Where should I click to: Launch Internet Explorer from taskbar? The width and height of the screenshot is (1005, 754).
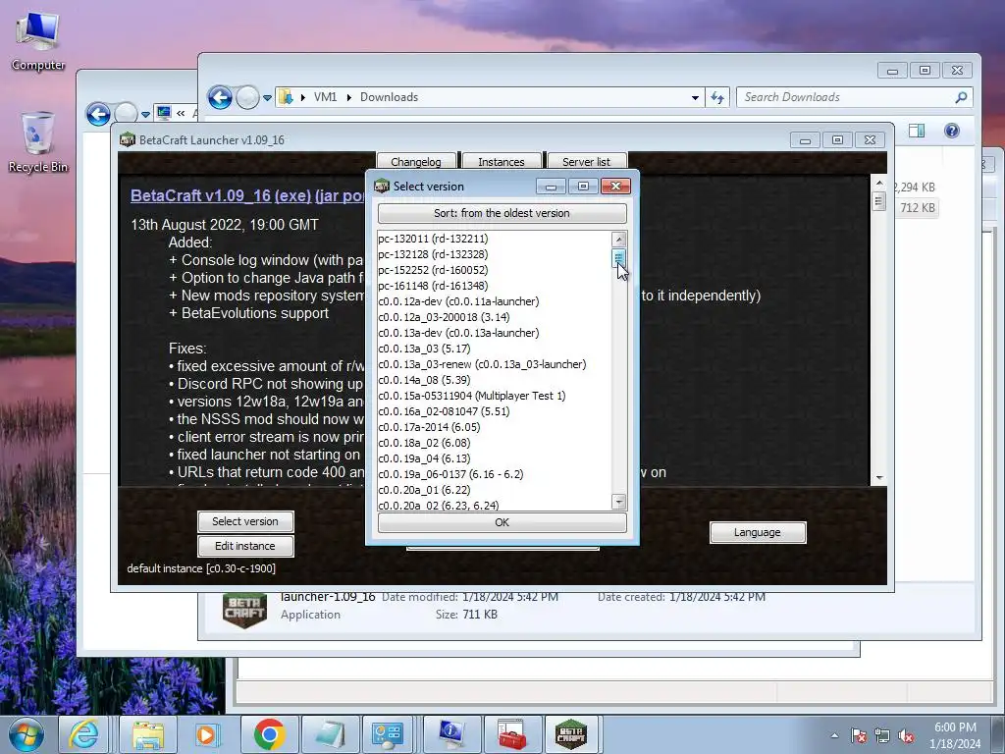tap(85, 734)
